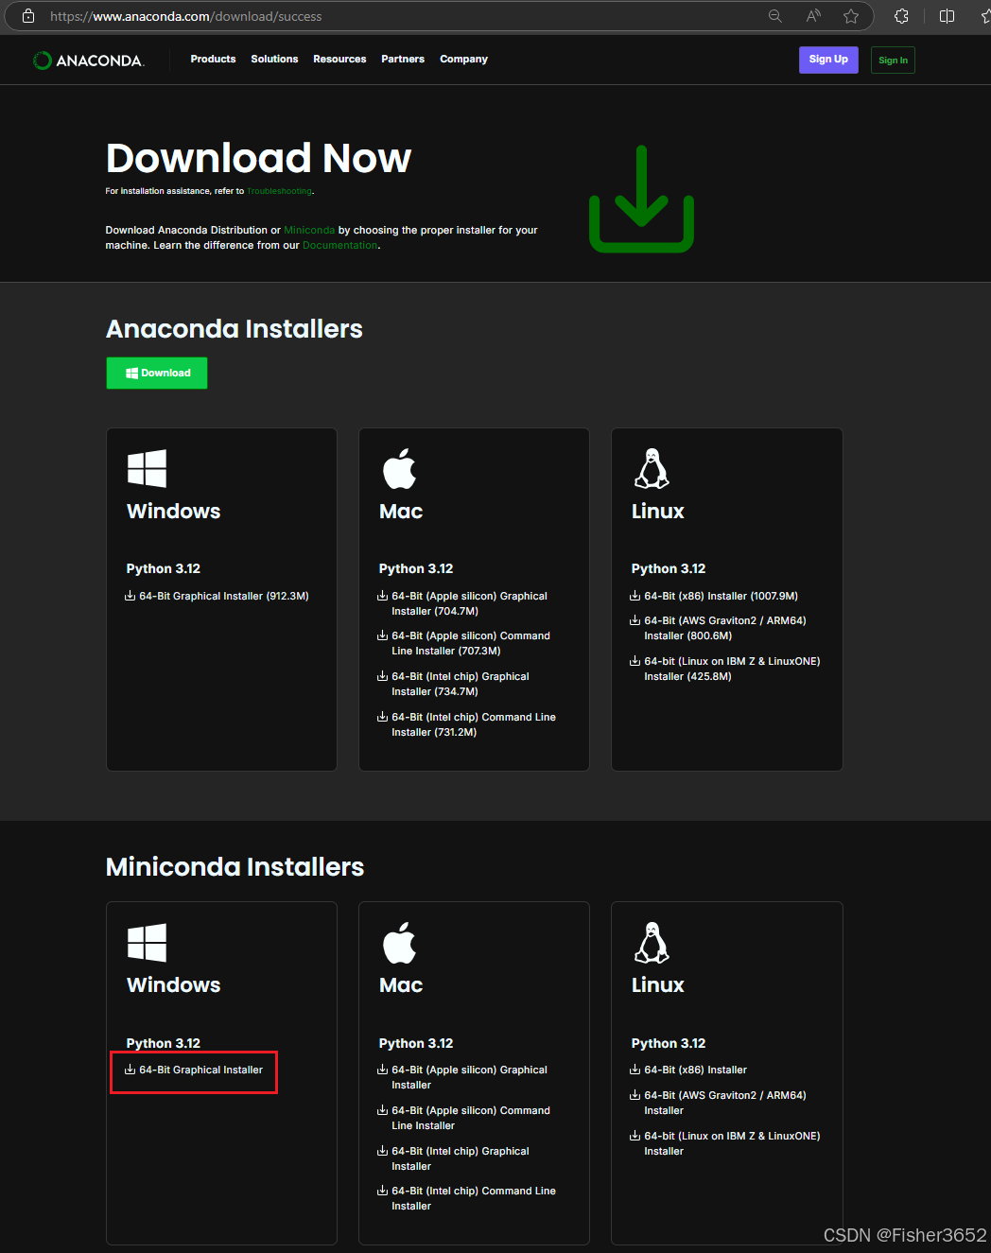Click Windows logo in Miniconda Installers card
The height and width of the screenshot is (1253, 991).
(147, 943)
